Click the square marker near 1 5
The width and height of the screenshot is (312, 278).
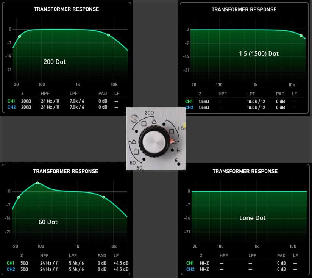tap(171, 131)
